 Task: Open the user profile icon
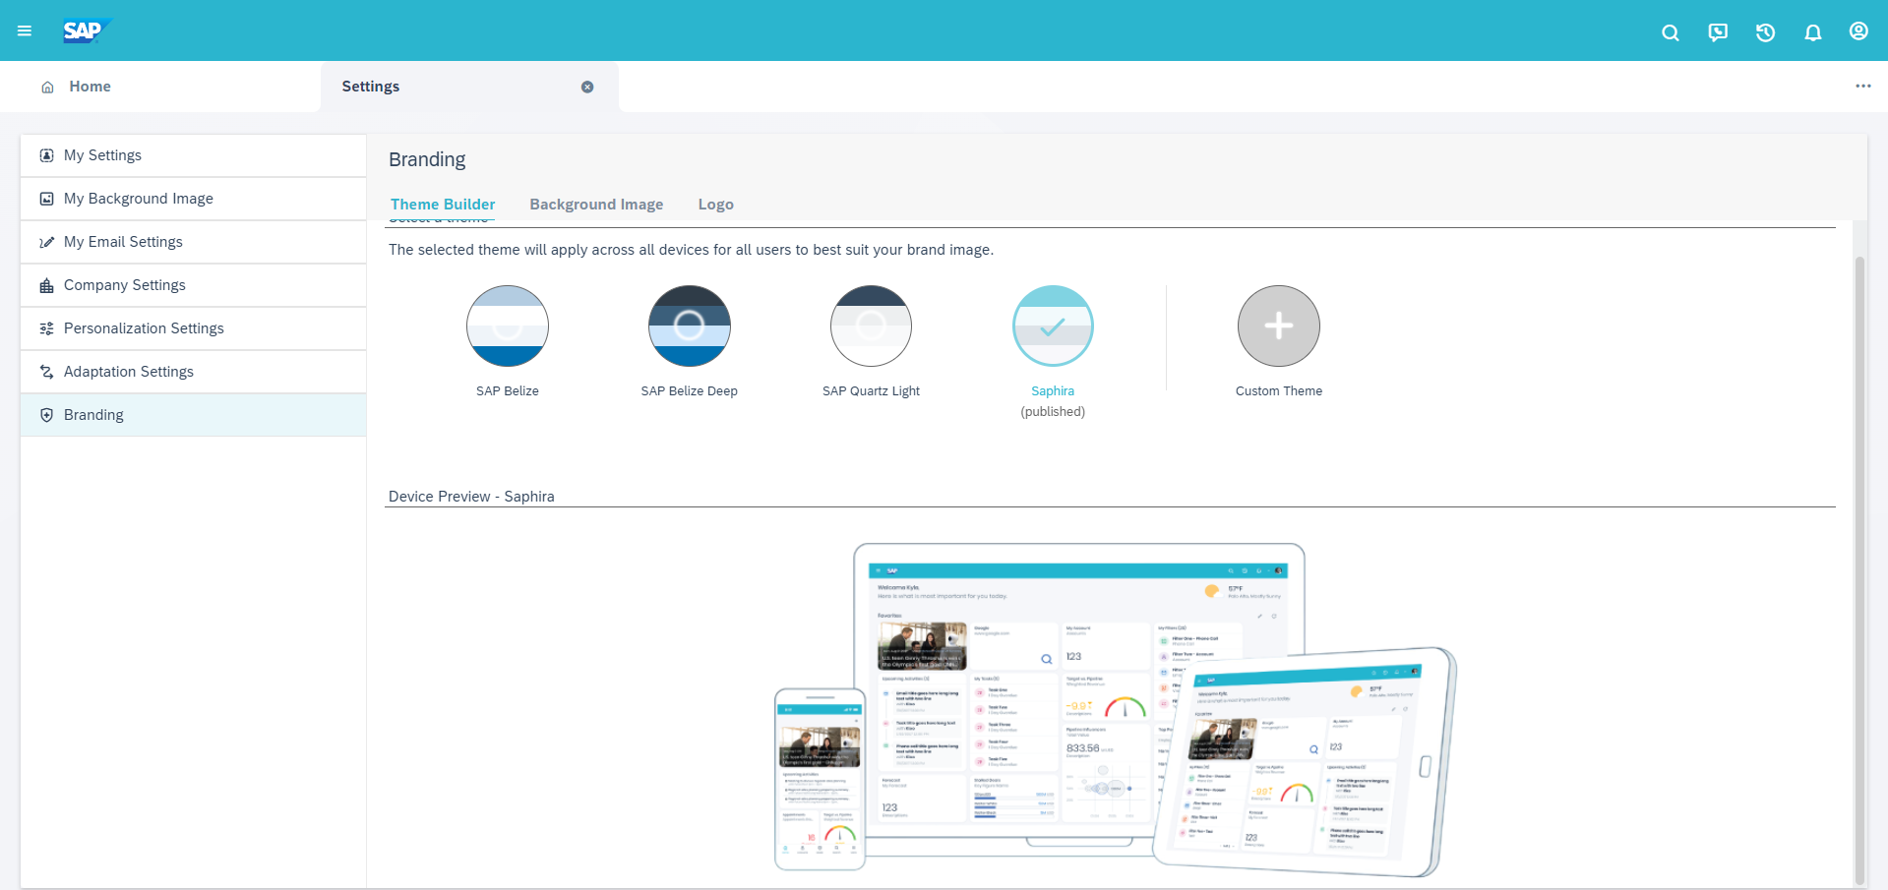1858,31
